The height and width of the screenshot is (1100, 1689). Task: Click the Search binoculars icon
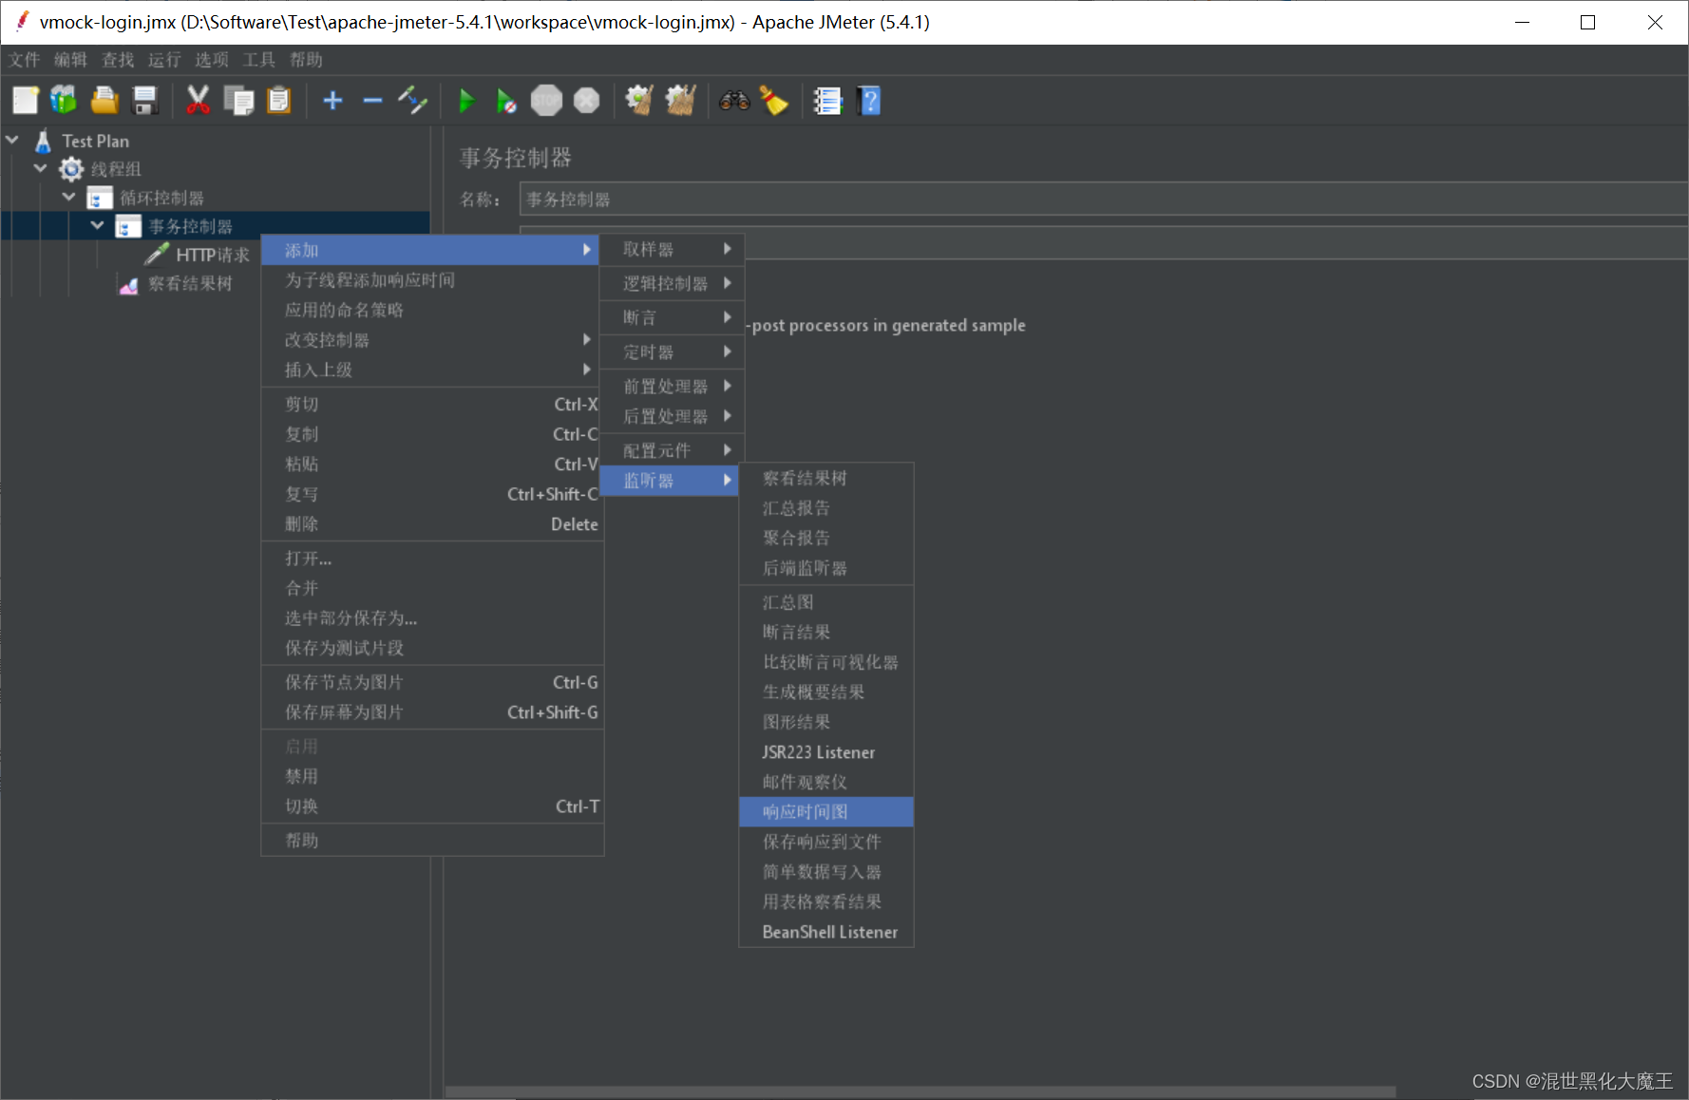tap(734, 100)
